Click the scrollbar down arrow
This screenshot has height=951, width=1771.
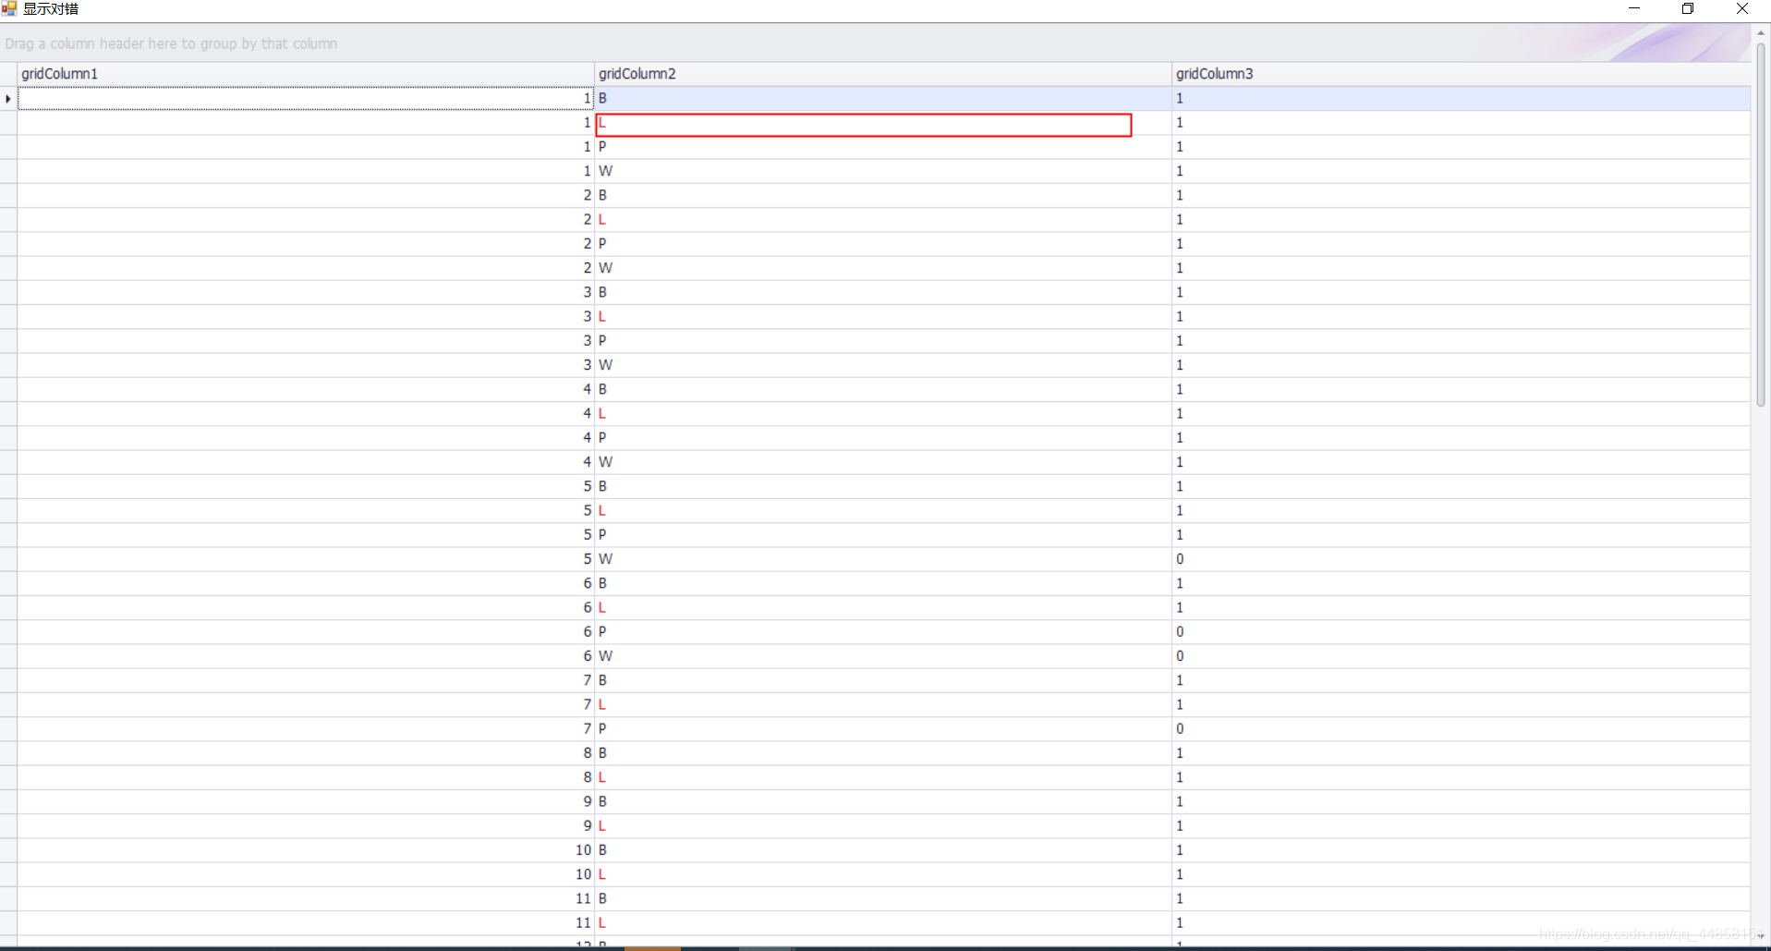click(1761, 935)
